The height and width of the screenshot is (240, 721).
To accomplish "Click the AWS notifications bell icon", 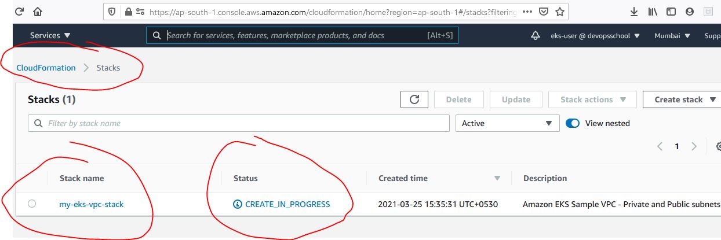I will pos(536,36).
